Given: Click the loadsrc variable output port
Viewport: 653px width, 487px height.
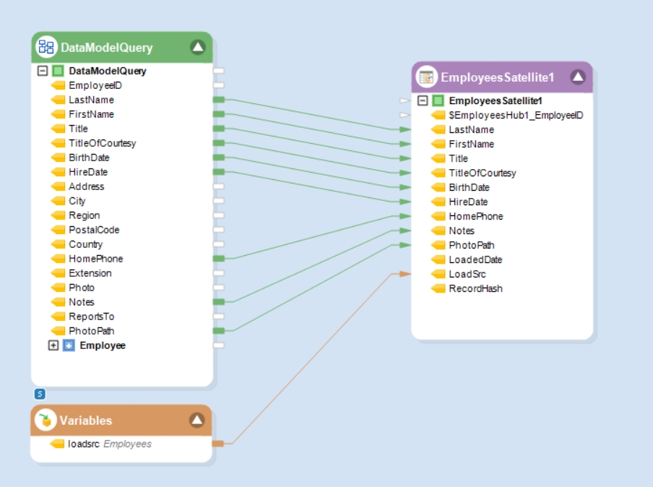Looking at the screenshot, I should coord(218,444).
